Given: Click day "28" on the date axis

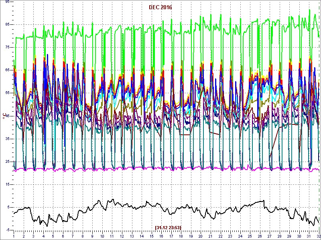Looking at the screenshot, I should click(x=279, y=236).
